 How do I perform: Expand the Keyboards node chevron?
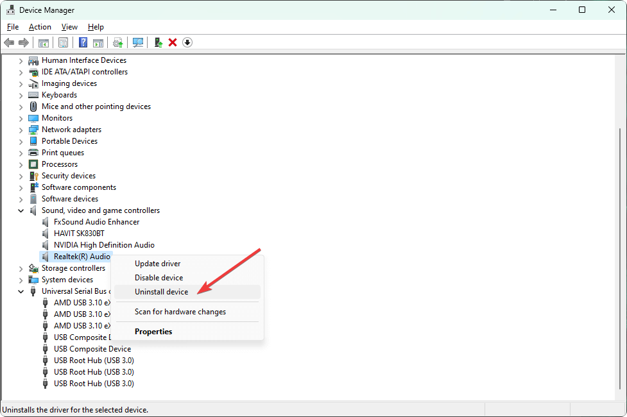(x=21, y=96)
